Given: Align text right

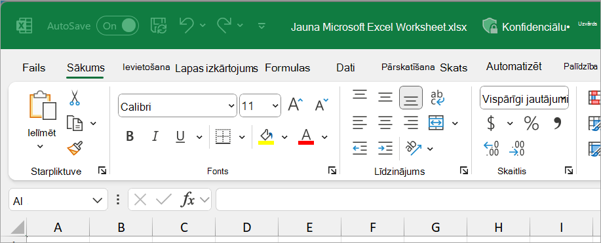Looking at the screenshot, I should 411,122.
